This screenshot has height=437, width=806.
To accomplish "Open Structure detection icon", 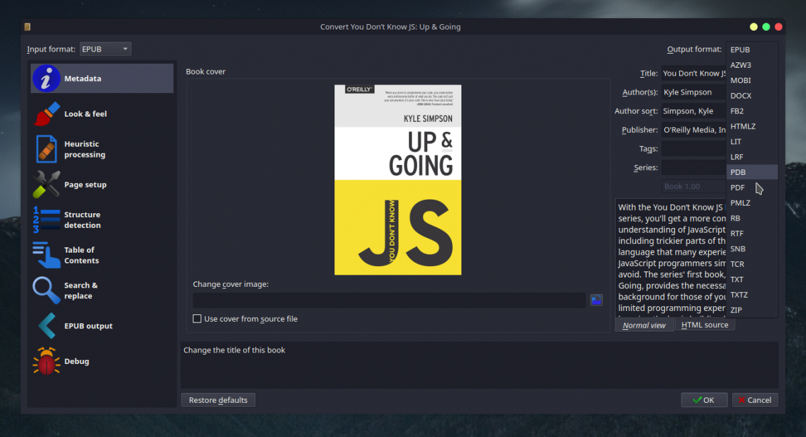I will [47, 220].
